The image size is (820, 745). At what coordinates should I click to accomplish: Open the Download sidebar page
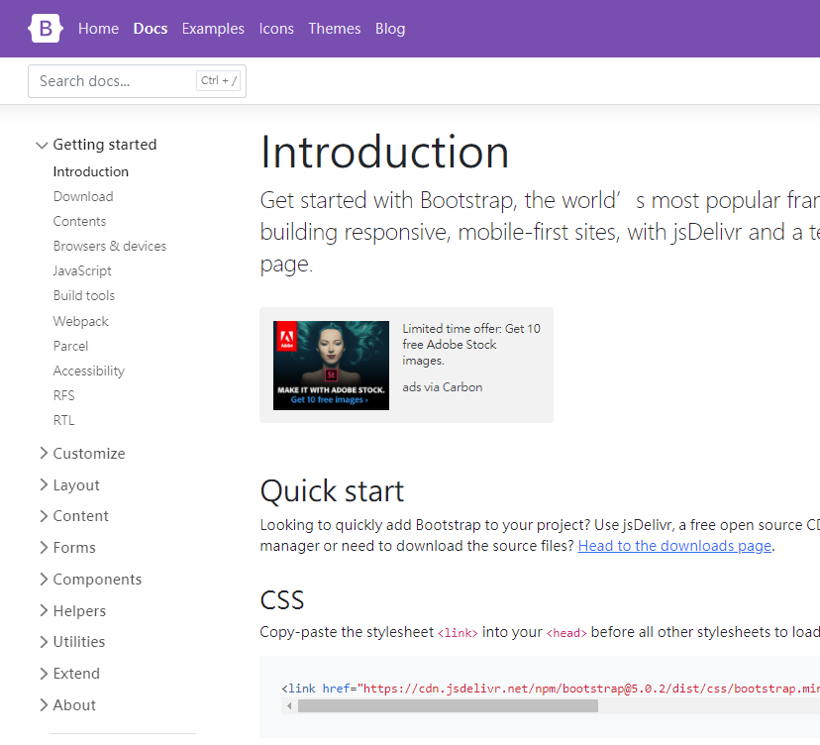(x=83, y=196)
